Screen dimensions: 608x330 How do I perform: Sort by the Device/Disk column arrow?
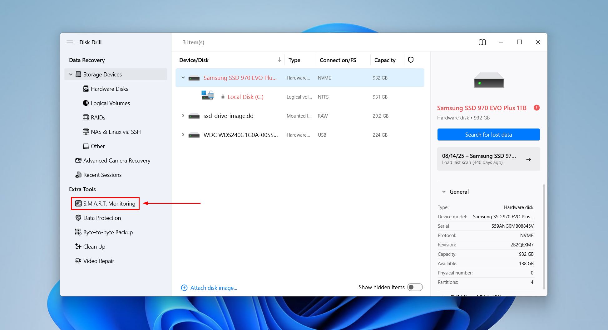[279, 60]
